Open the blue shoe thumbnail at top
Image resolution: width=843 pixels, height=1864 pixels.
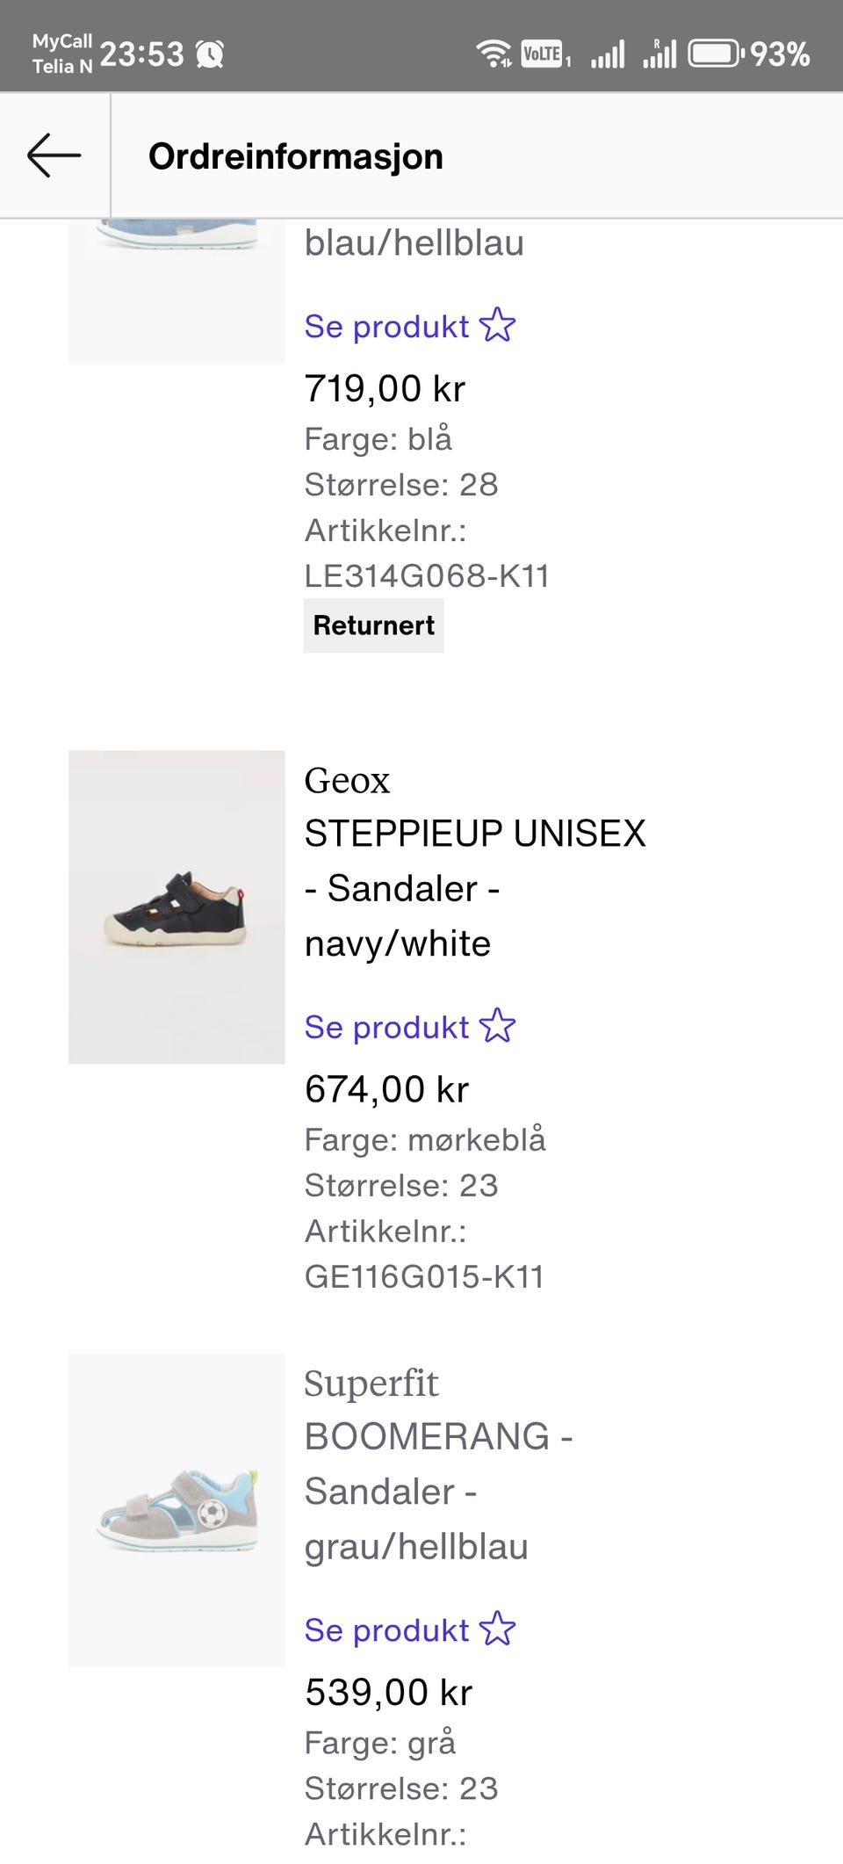177,290
